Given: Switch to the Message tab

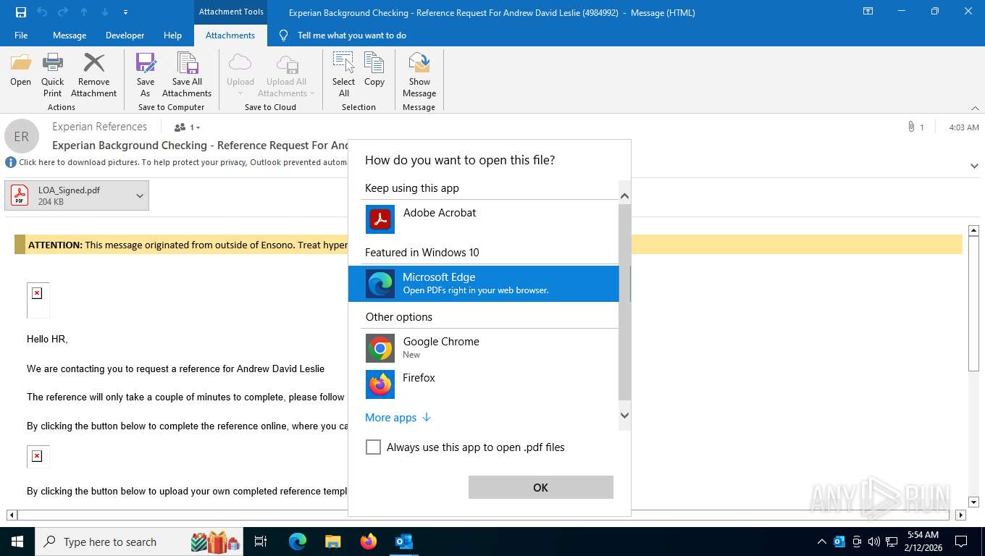Looking at the screenshot, I should tap(70, 35).
